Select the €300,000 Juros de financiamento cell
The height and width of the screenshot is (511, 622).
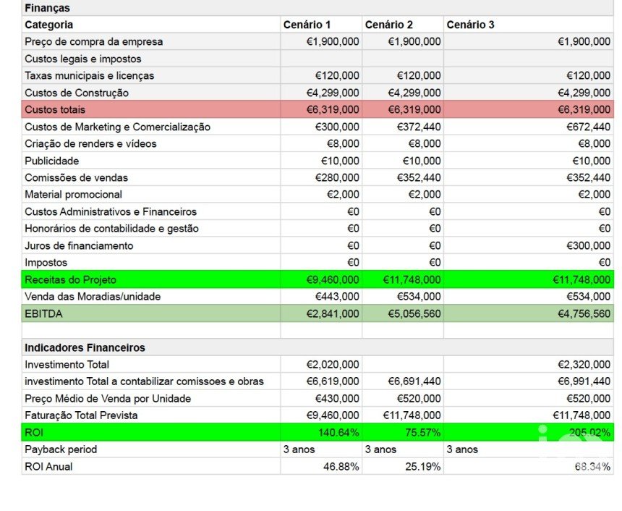pos(588,246)
